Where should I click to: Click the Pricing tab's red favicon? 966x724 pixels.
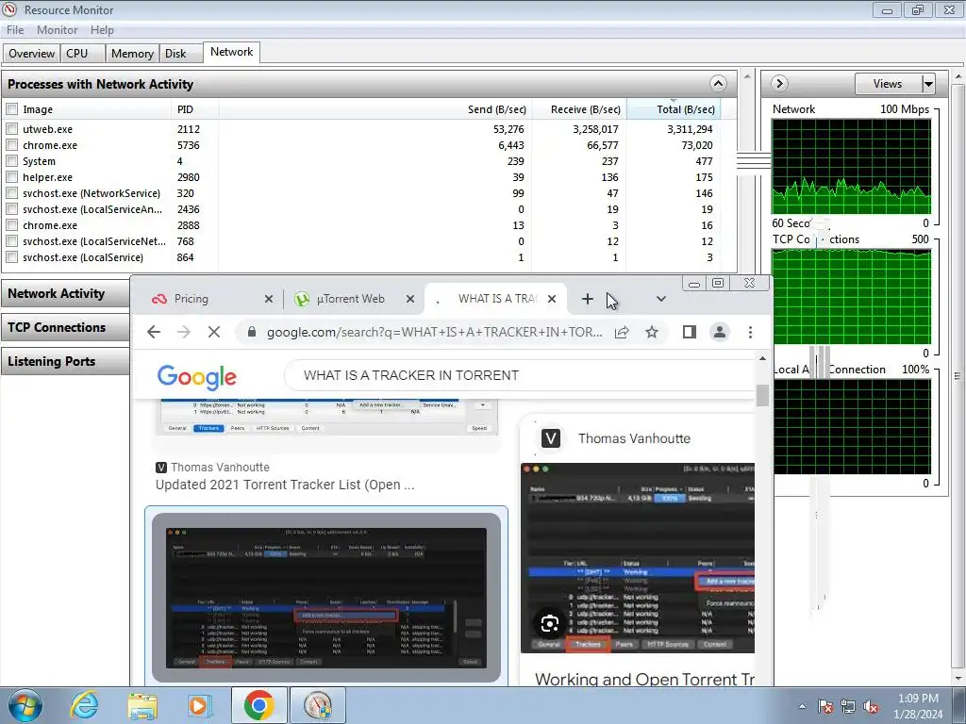[x=158, y=299]
